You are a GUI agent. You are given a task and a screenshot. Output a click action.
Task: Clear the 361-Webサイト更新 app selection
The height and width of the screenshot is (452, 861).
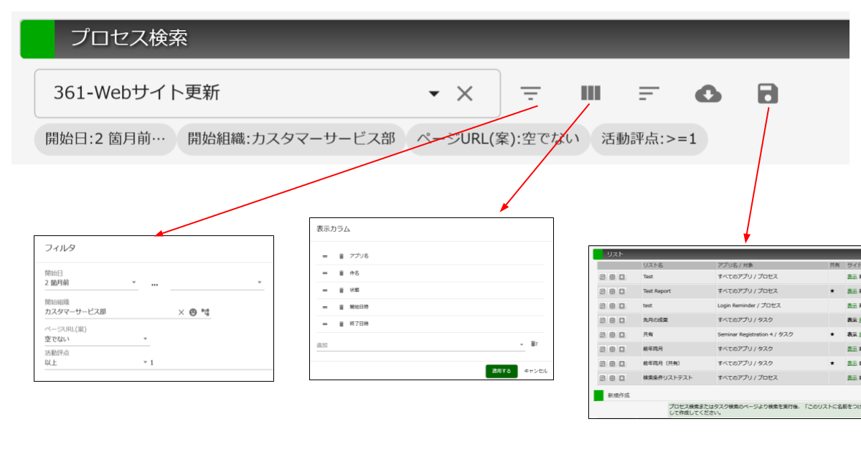(x=465, y=94)
